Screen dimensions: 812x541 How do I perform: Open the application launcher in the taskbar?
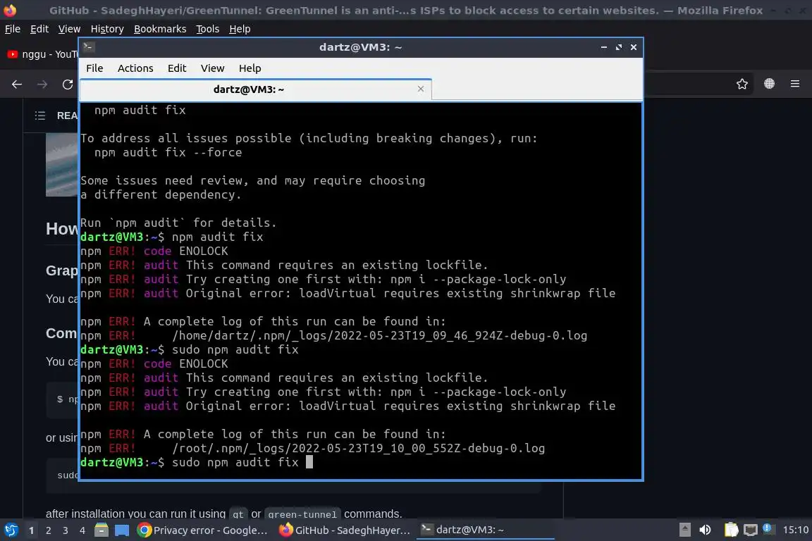11,530
